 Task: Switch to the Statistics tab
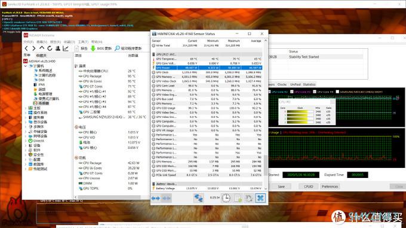tap(309, 85)
